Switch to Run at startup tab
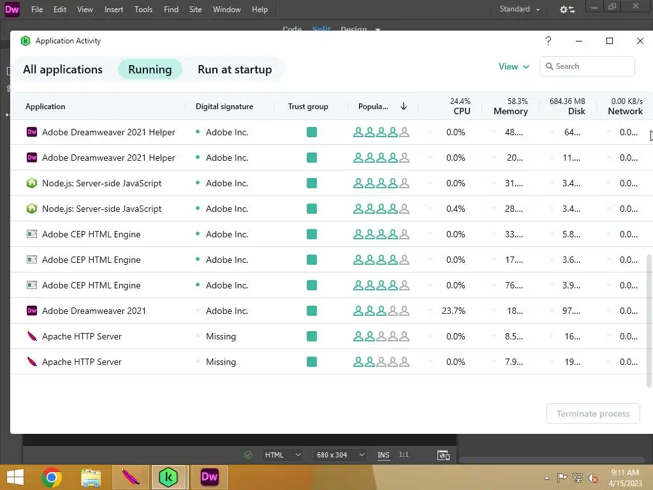Image resolution: width=653 pixels, height=490 pixels. [x=235, y=69]
